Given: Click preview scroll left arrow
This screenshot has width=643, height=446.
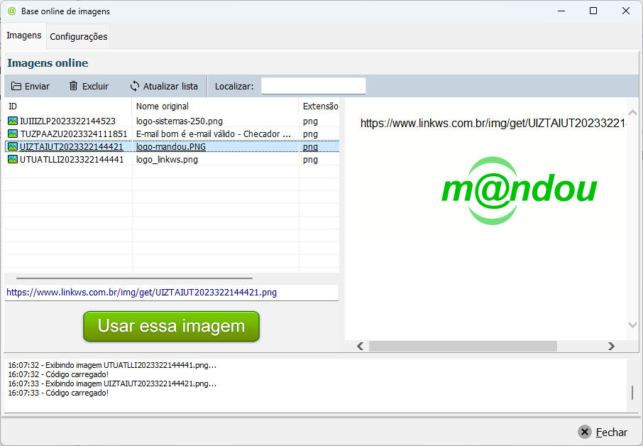Looking at the screenshot, I should tap(360, 346).
